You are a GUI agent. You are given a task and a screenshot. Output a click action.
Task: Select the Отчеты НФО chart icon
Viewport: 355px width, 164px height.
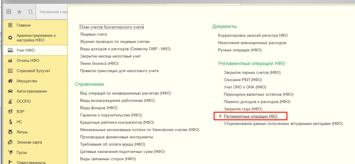pyautogui.click(x=10, y=61)
